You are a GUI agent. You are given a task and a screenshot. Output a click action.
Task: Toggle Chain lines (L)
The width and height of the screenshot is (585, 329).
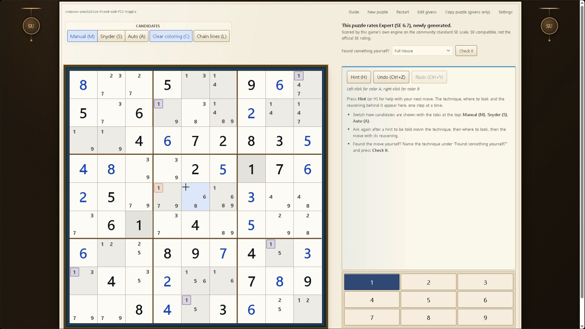click(211, 36)
